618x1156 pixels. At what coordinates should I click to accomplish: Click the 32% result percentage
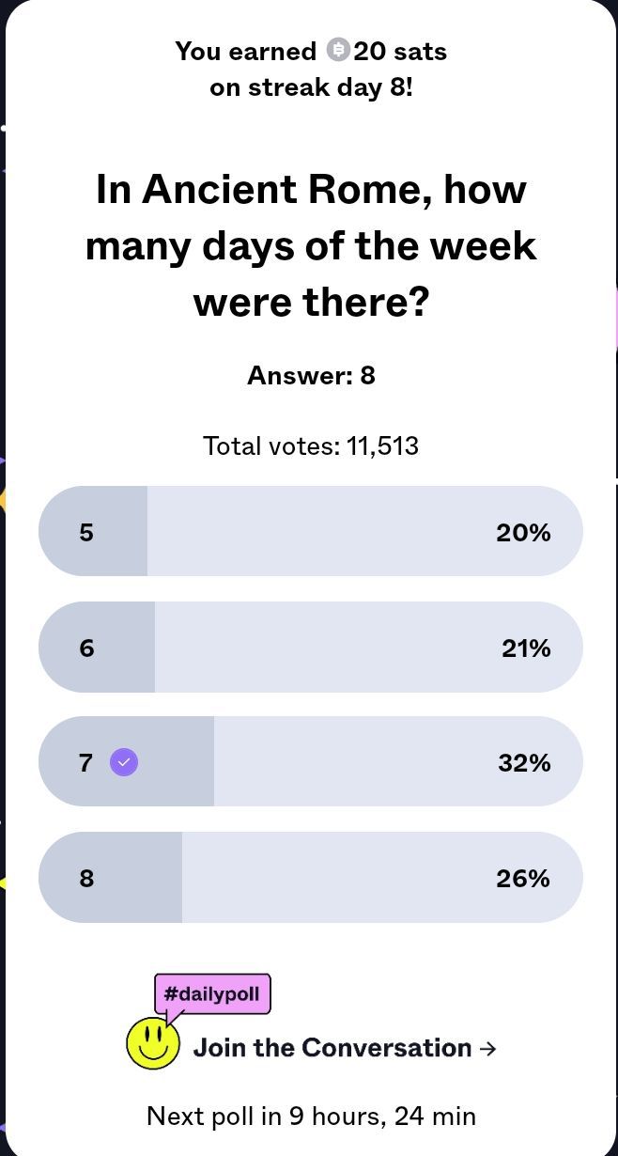[524, 763]
